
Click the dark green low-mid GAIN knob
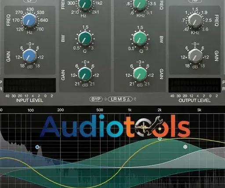click(85, 74)
